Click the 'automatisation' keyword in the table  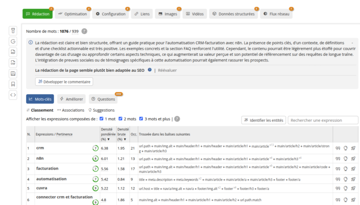point(51,179)
